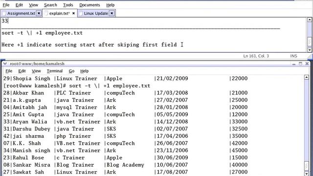Close the explain.txt tab
Image resolution: width=313 pixels, height=176 pixels.
pyautogui.click(x=73, y=13)
